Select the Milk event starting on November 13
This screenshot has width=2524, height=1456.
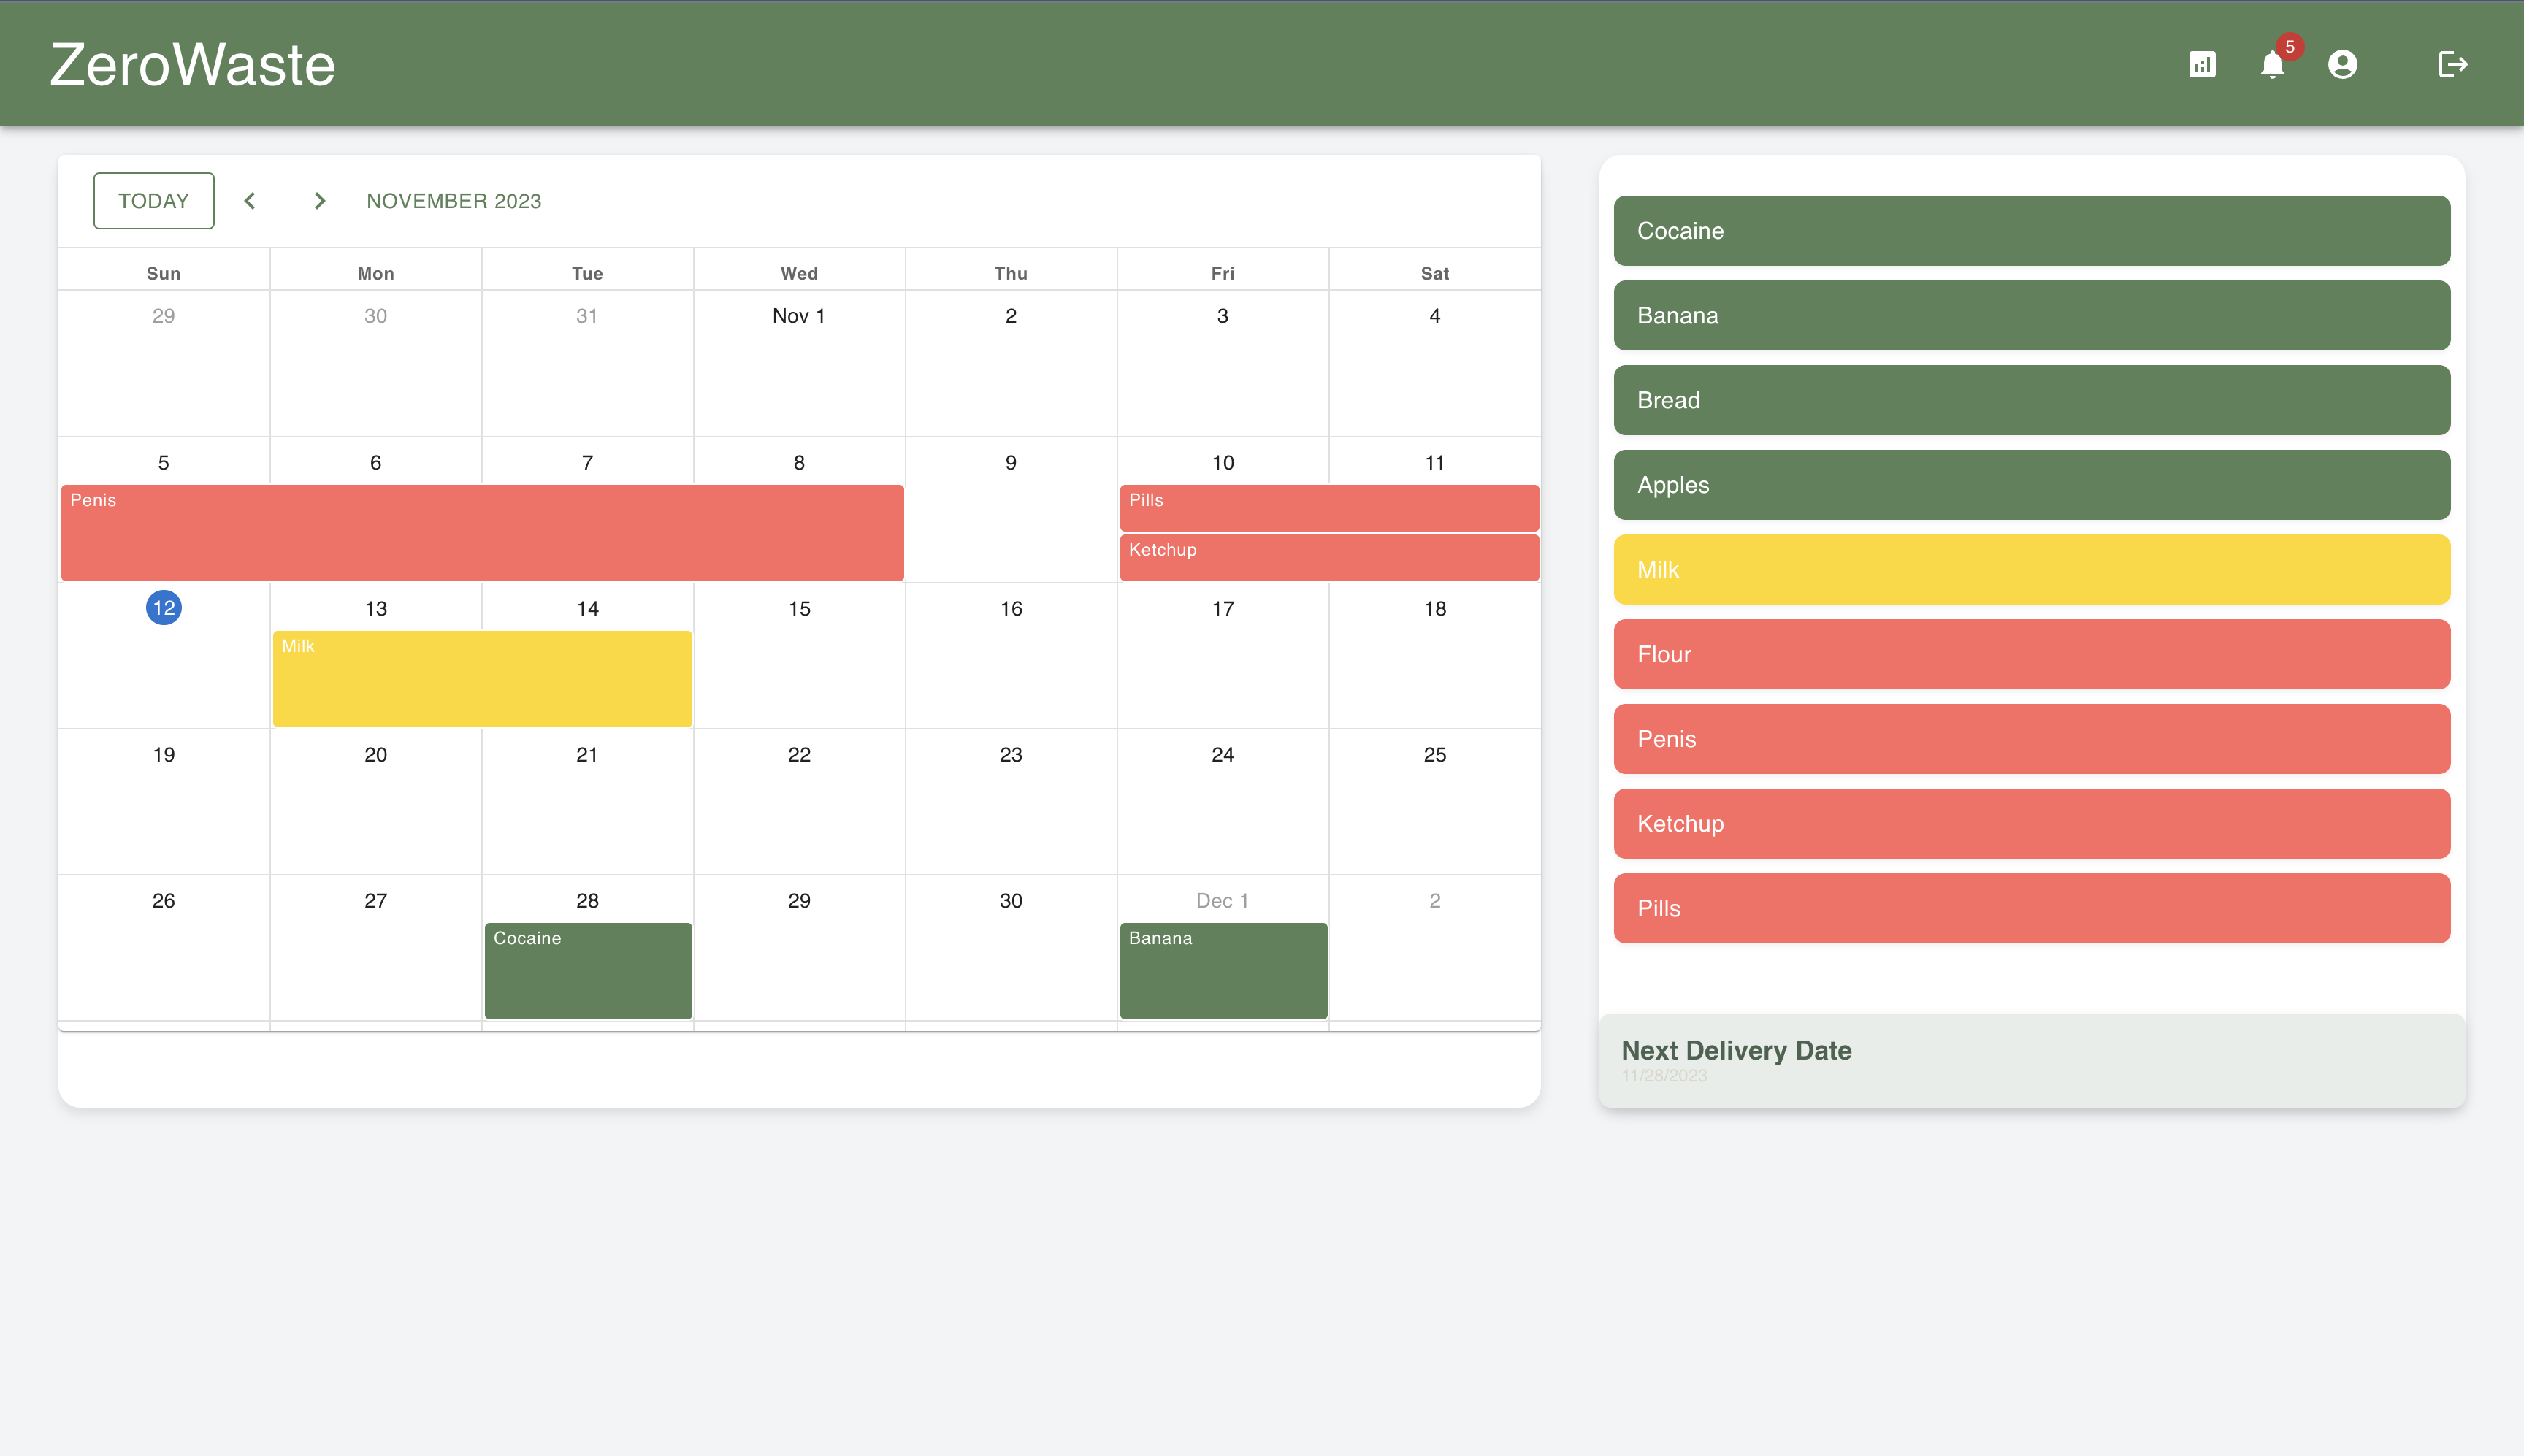pos(482,678)
